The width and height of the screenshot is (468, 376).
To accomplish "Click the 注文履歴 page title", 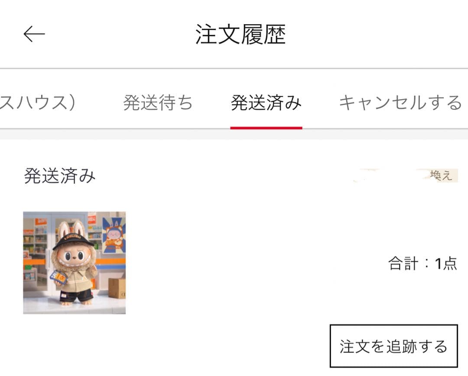I will [x=240, y=34].
